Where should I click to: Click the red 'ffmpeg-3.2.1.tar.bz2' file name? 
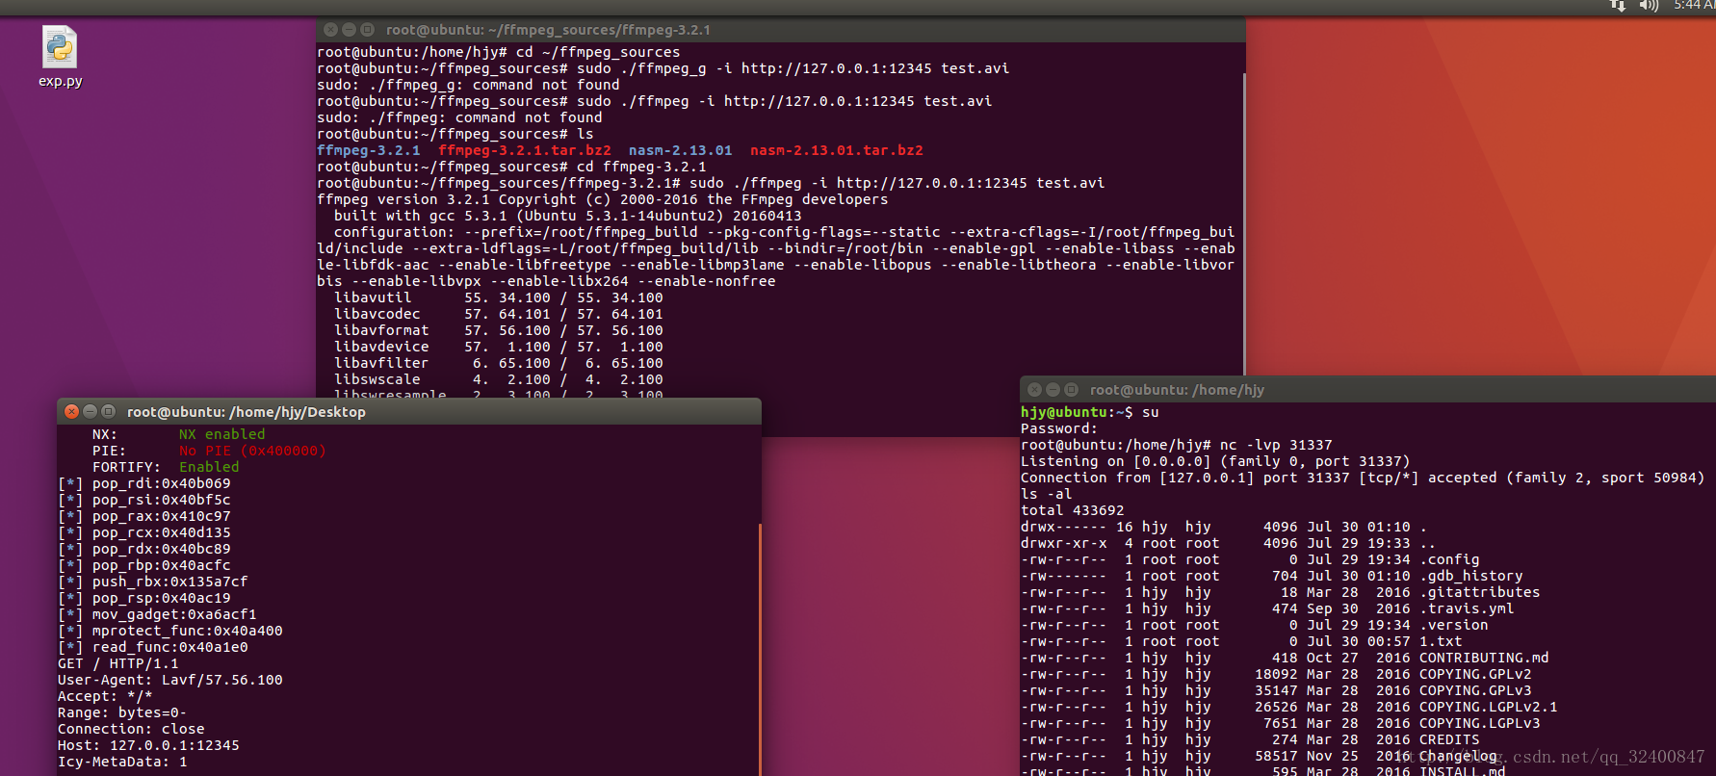(x=525, y=150)
